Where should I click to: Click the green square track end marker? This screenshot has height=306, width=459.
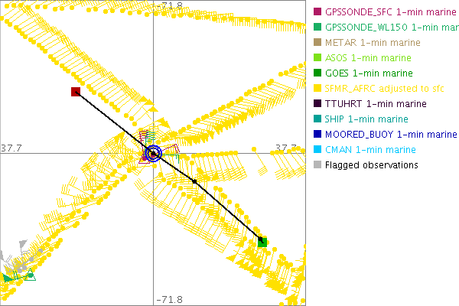click(262, 243)
